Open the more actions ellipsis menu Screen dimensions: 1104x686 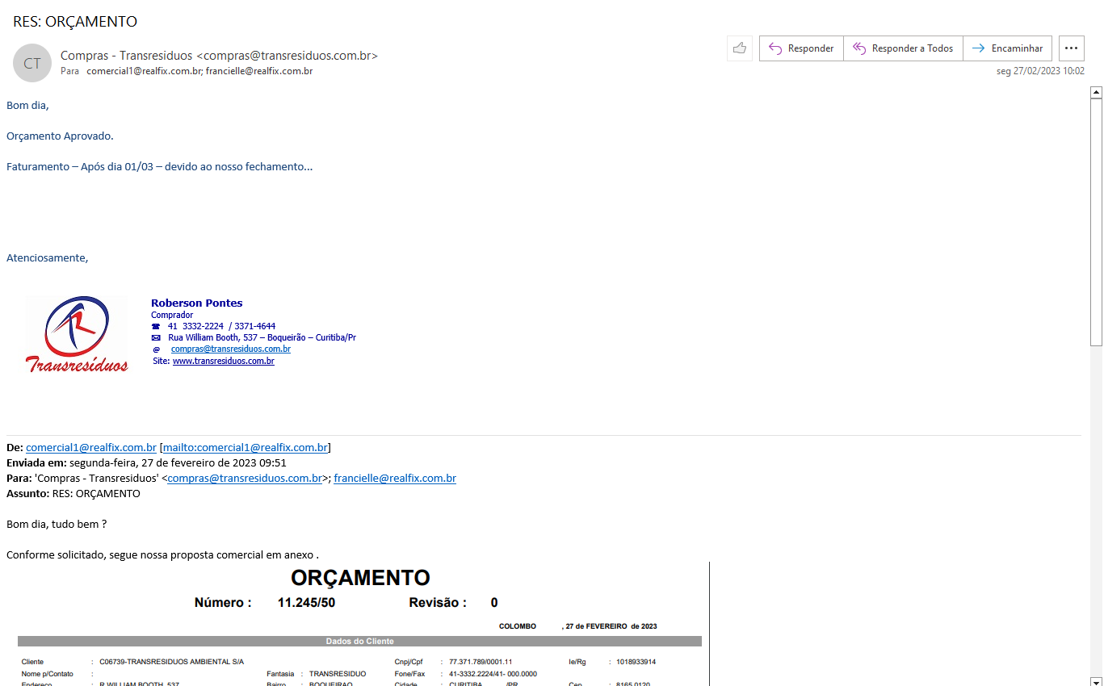(x=1071, y=48)
